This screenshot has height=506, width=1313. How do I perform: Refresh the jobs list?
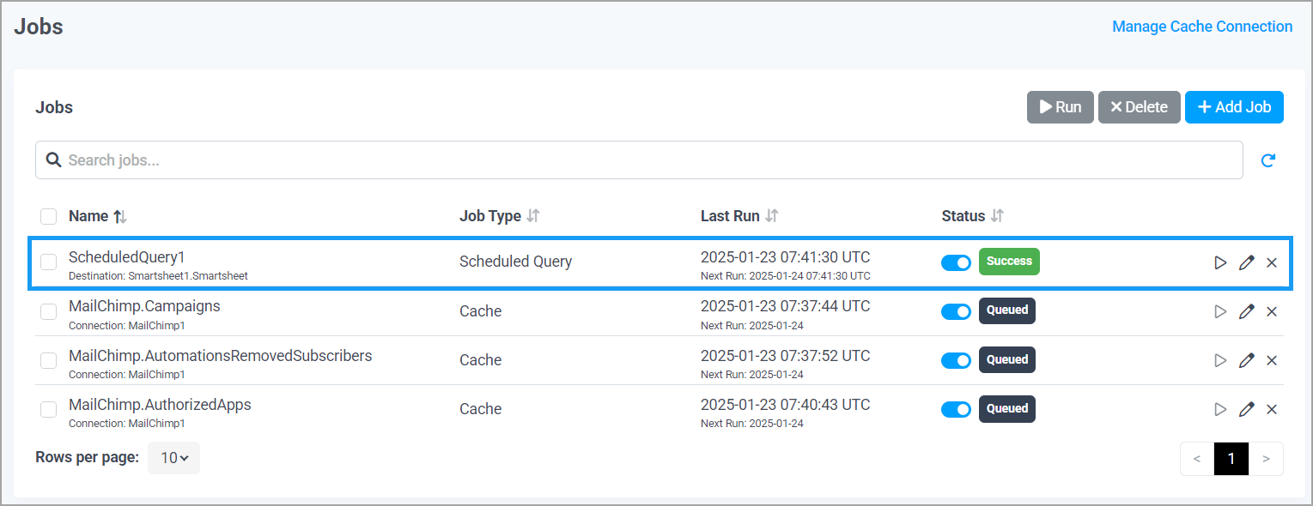click(x=1268, y=160)
